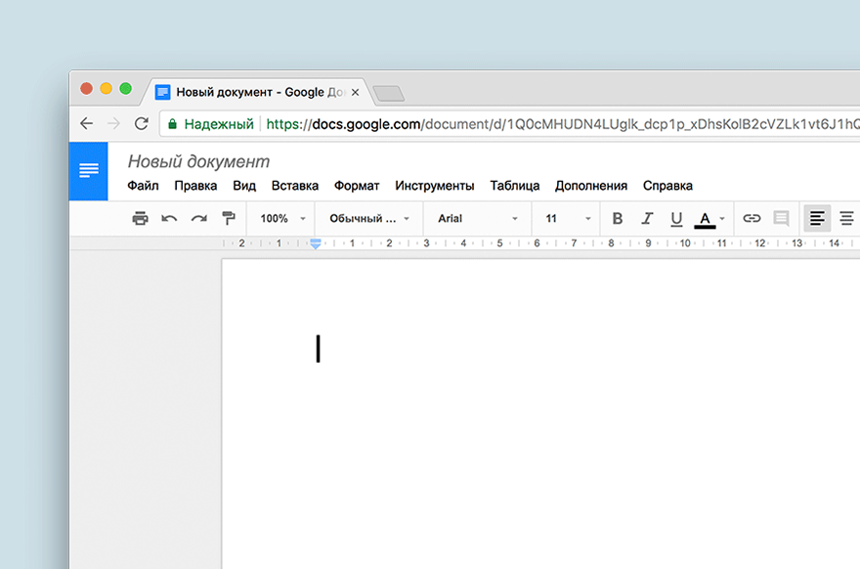Undo the last action via the undo arrow

[x=169, y=218]
